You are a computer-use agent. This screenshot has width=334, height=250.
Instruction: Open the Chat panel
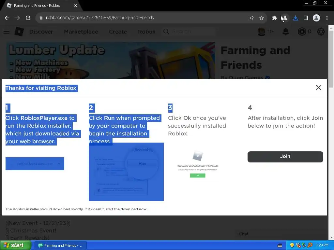coord(243,234)
